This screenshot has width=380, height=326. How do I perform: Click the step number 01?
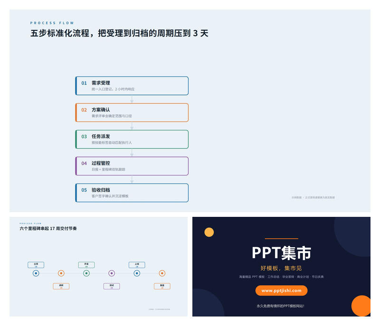click(x=84, y=83)
